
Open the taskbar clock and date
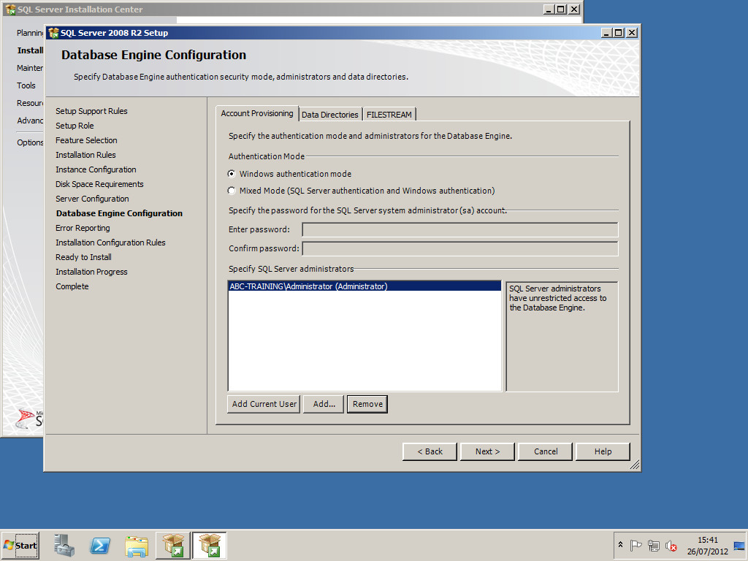click(707, 545)
